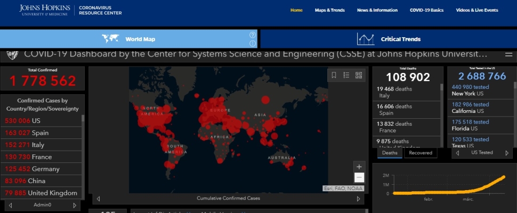
Task: Click left arrow beside US Tested
Action: (457, 153)
